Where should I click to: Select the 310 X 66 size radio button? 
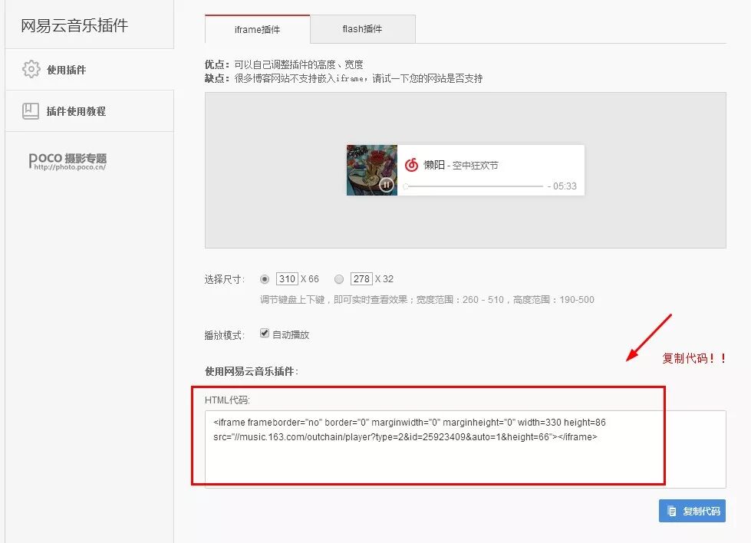point(265,279)
